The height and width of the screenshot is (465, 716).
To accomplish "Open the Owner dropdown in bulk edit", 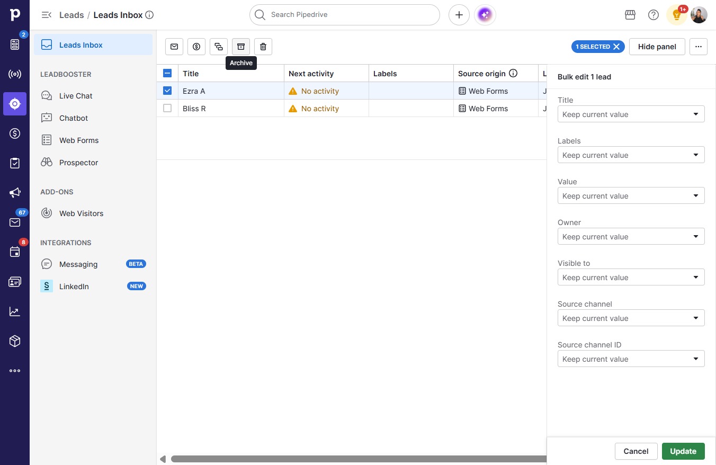I will point(631,237).
